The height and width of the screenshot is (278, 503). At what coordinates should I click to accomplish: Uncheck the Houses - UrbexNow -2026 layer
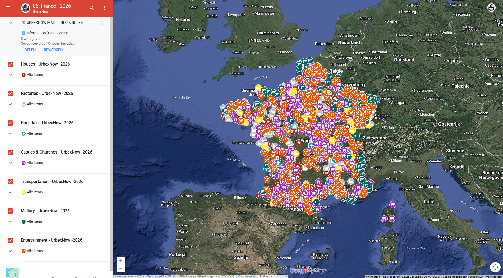10,64
